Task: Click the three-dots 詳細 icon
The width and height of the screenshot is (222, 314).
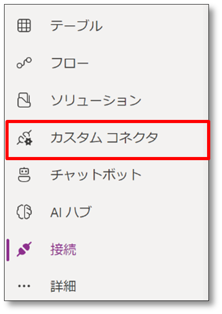Action: tap(24, 286)
